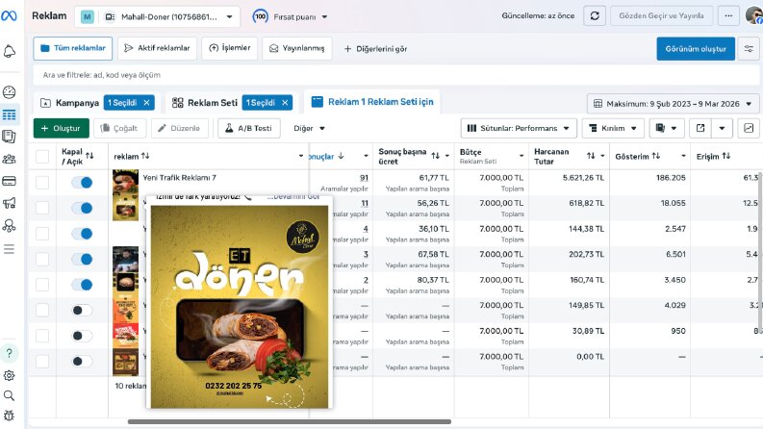Open the three-dots more options menu
Screen dimensions: 763x429
click(x=728, y=16)
